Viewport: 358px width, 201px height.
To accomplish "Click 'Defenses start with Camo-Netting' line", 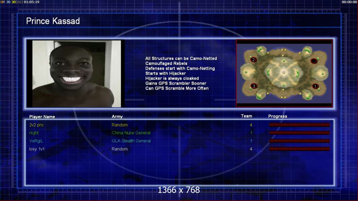I will click(180, 68).
